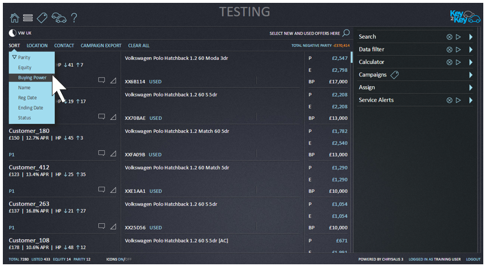The width and height of the screenshot is (485, 266).
Task: Click triangle icon for XX6B114 row
Action: (x=113, y=80)
